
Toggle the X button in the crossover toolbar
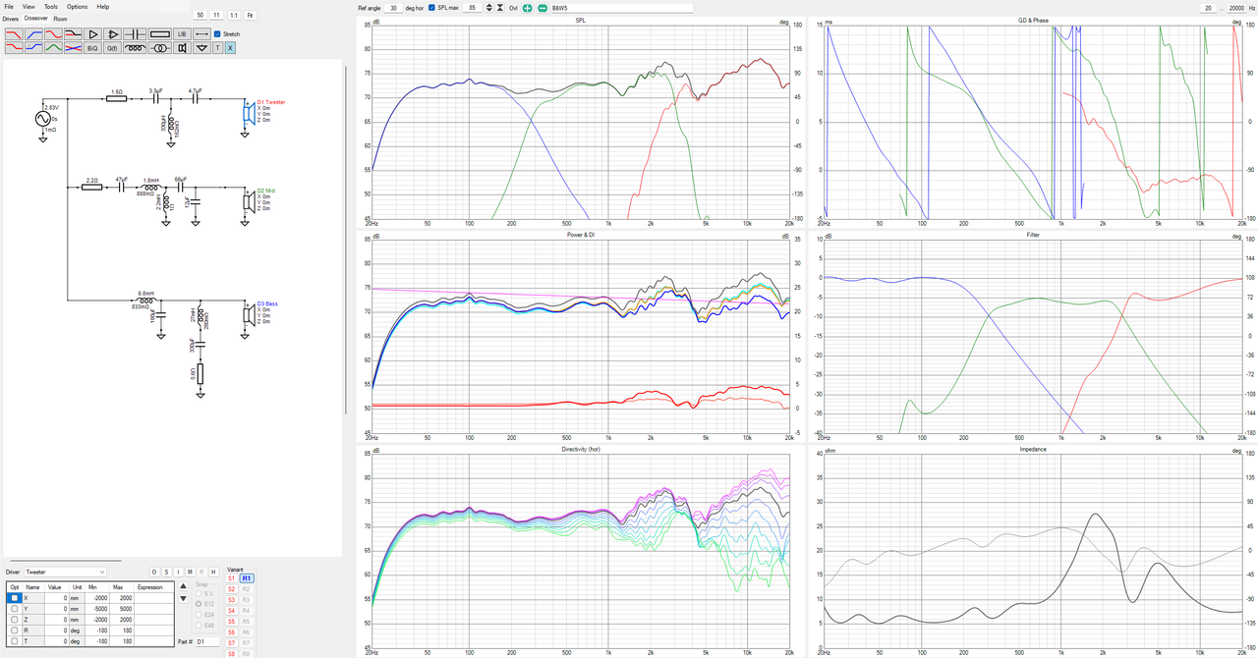click(x=230, y=47)
